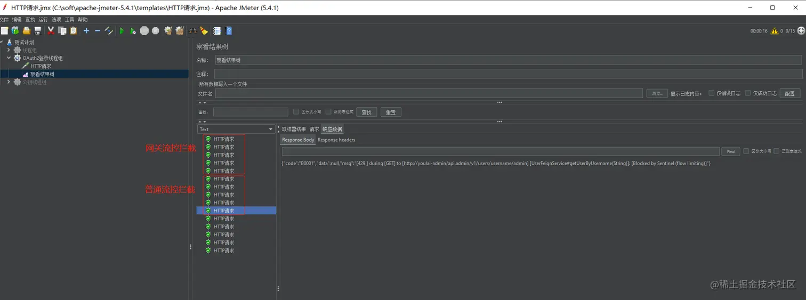Image resolution: width=806 pixels, height=300 pixels.
Task: Start the test with green play icon
Action: 122,31
